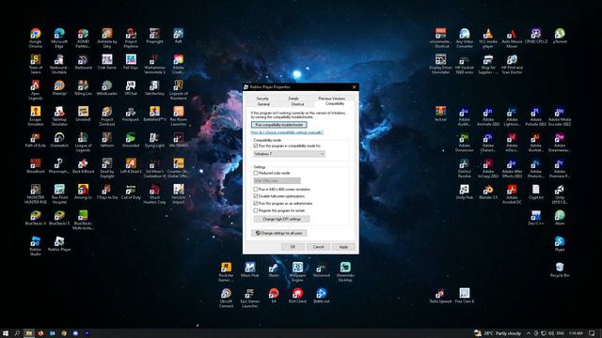The height and width of the screenshot is (338, 602).
Task: Open the Recycle Bin icon
Action: tap(560, 269)
